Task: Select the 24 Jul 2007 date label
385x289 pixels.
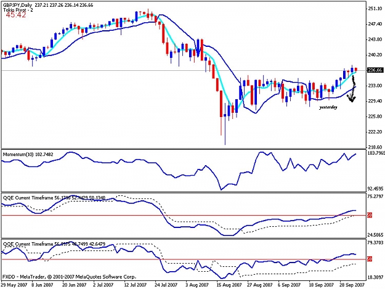Action: (166, 285)
